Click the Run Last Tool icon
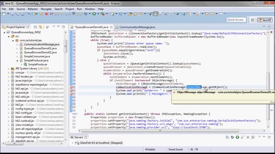Viewport: 275px width, 154px height. coord(103,14)
